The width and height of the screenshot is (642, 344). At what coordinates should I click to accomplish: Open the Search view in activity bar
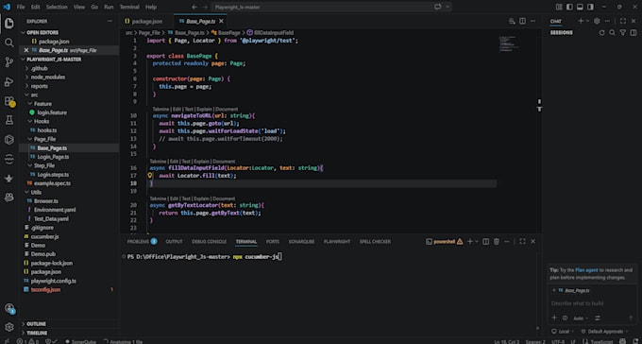click(x=9, y=43)
